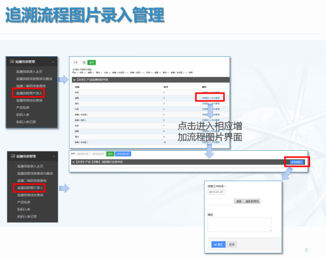The height and width of the screenshot is (258, 326).
Task: Collapse 追溯信息管理 using the chevron in the lower sidebar
Action: point(54,157)
